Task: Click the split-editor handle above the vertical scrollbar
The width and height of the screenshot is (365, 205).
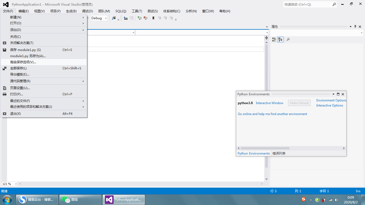Action: [x=266, y=38]
